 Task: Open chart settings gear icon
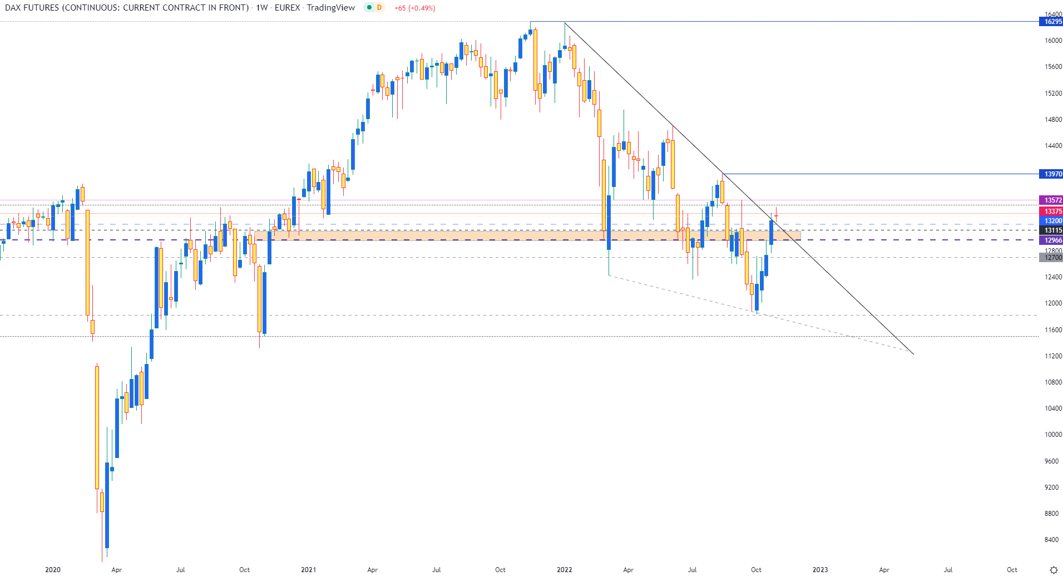(1054, 570)
